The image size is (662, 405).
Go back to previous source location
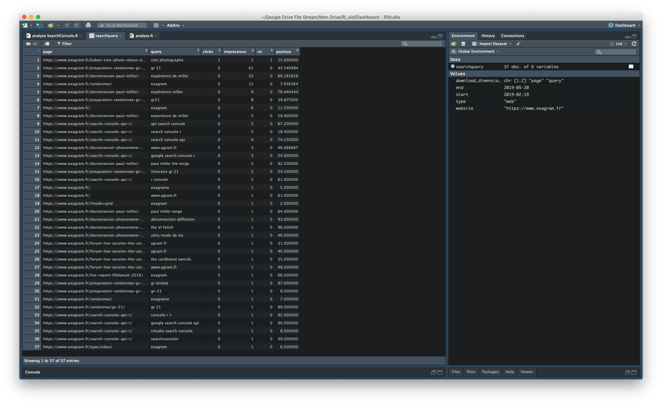tap(28, 44)
